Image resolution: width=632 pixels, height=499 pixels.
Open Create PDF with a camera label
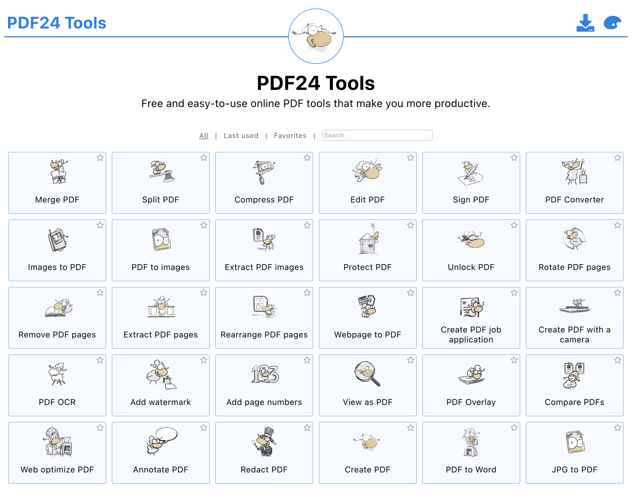[x=574, y=334]
